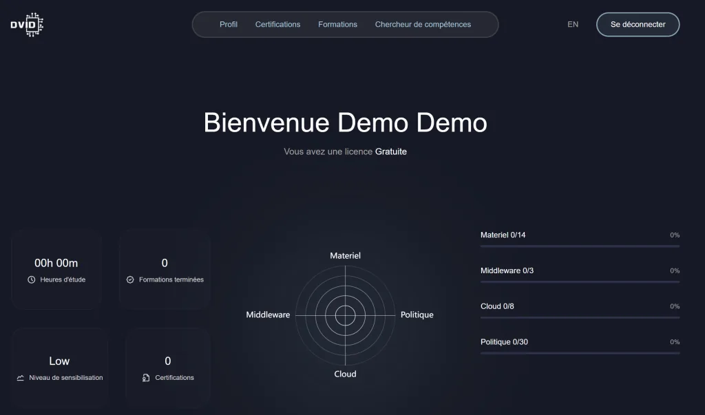Viewport: 705px width, 415px height.
Task: Switch language with the EN link
Action: (573, 24)
